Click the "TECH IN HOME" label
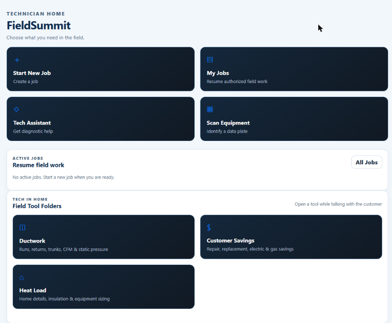Screen dimensions: 392x323 pos(30,199)
